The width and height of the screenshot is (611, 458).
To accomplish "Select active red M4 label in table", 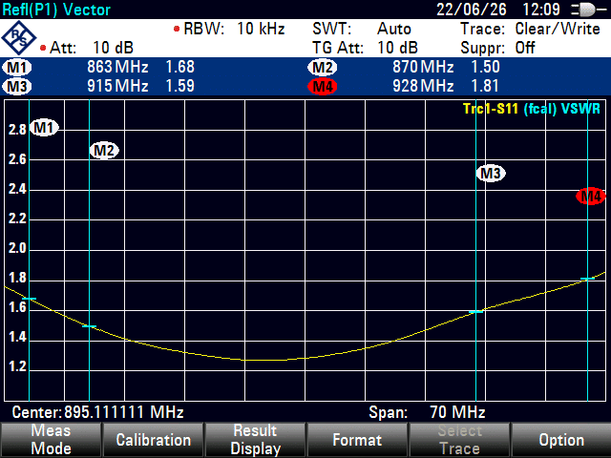I will coord(323,86).
